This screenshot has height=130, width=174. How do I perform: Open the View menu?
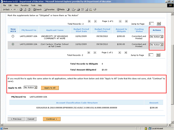(x=16, y=5)
